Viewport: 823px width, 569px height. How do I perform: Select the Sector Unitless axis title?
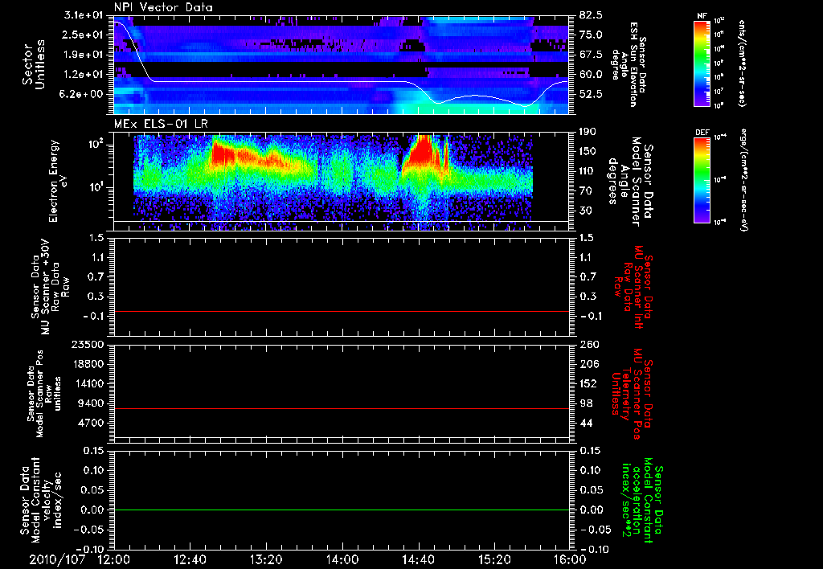34,64
